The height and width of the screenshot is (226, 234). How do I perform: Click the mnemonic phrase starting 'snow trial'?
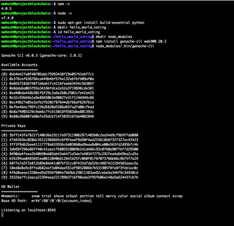tap(107, 196)
